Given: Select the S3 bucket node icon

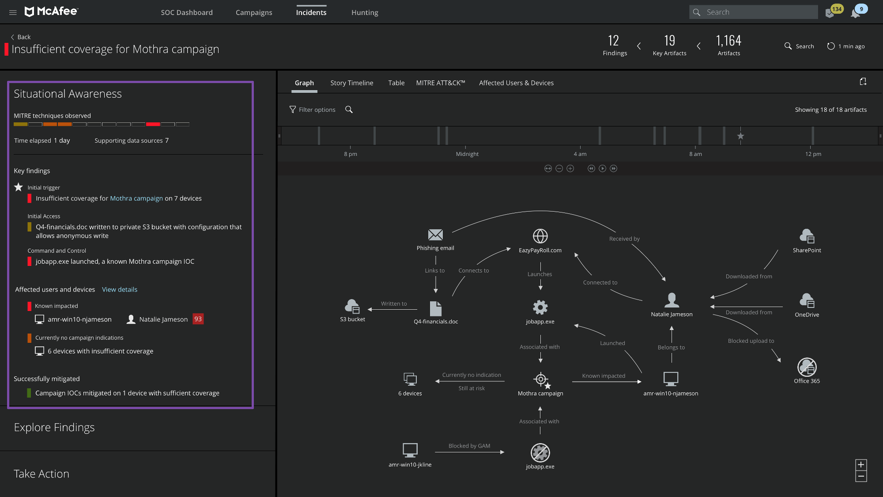Looking at the screenshot, I should (352, 306).
